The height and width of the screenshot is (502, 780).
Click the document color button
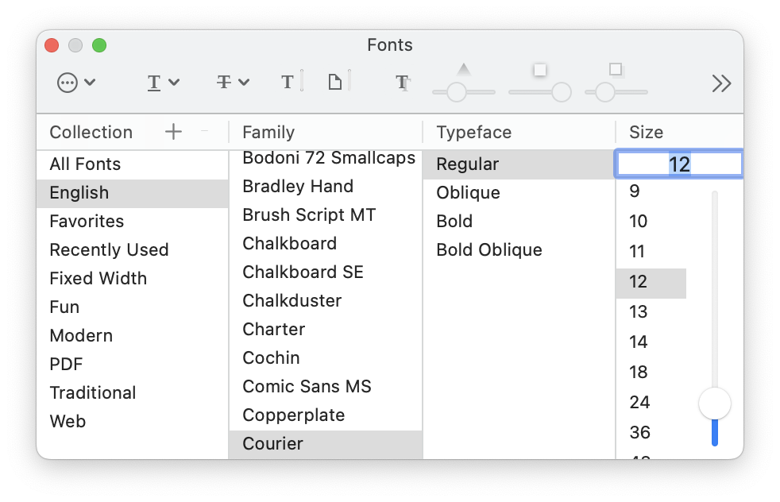coord(339,82)
